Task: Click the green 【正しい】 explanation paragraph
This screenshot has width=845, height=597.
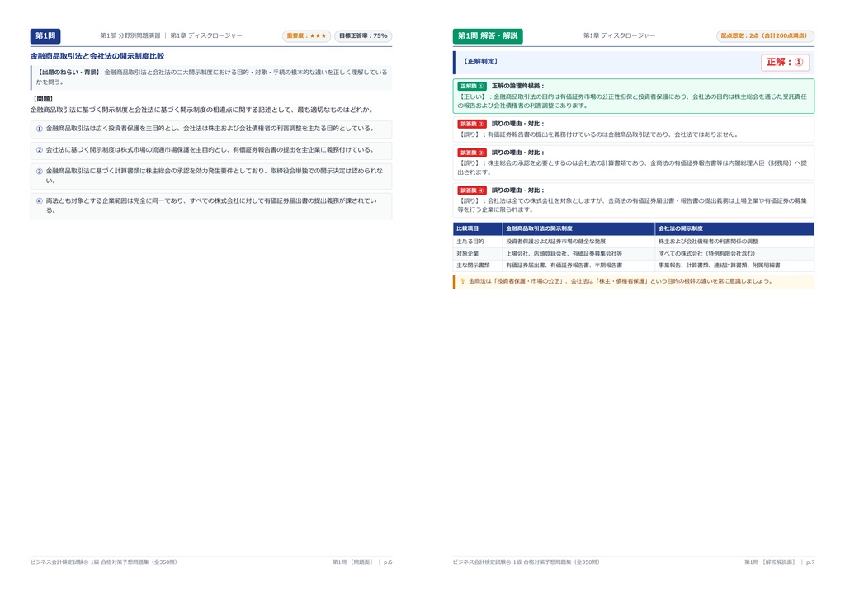Action: coord(632,101)
